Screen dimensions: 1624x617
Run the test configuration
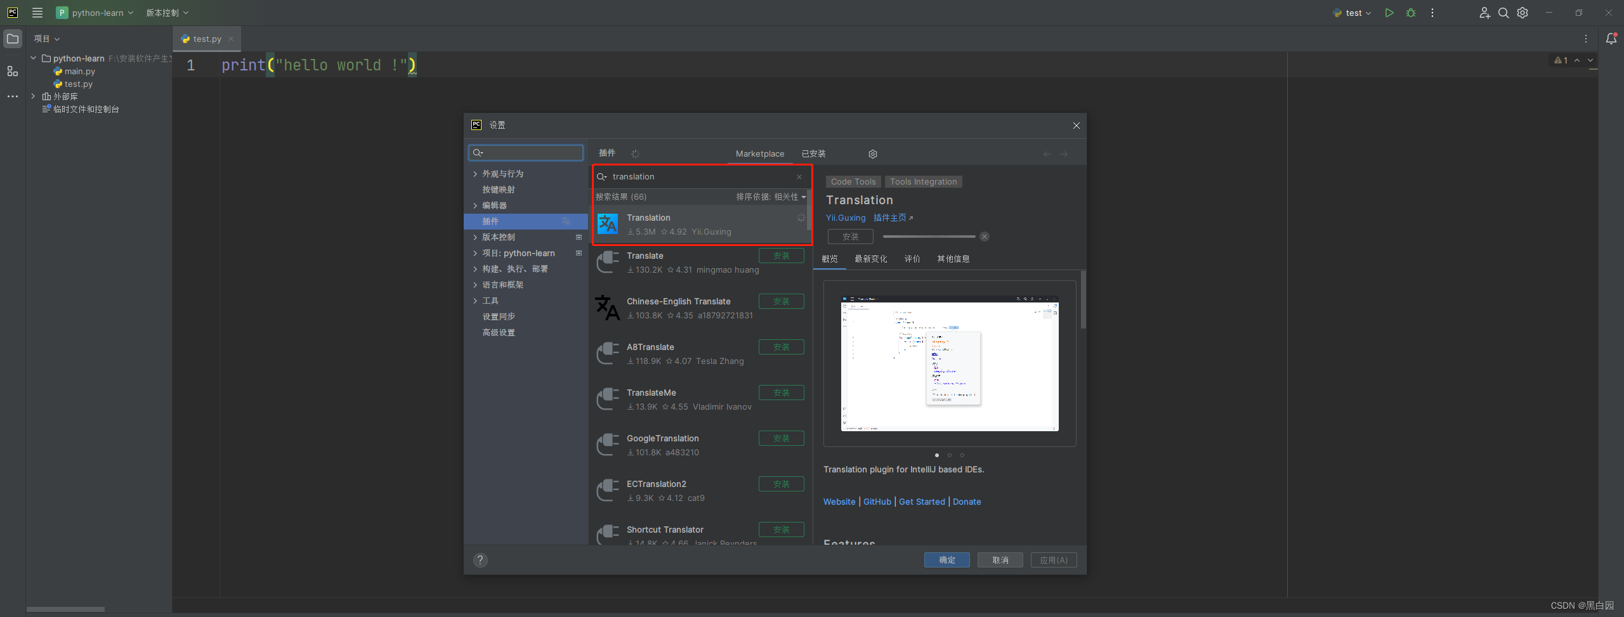[x=1389, y=13]
